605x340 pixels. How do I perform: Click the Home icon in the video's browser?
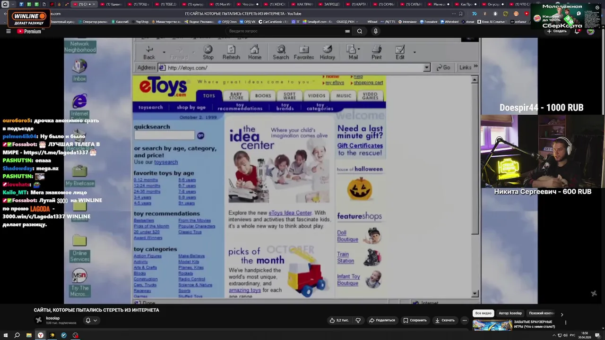254,52
